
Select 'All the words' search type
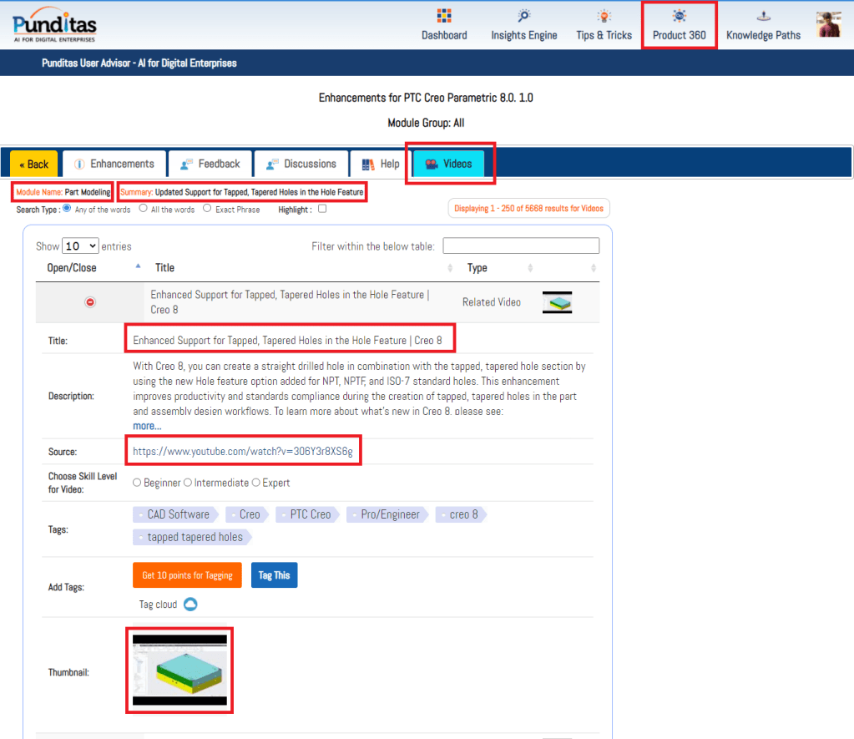tap(144, 209)
